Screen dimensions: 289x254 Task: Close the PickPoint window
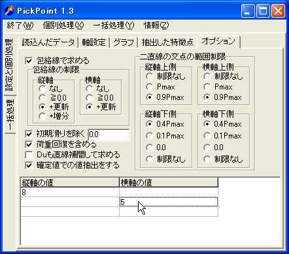278,10
